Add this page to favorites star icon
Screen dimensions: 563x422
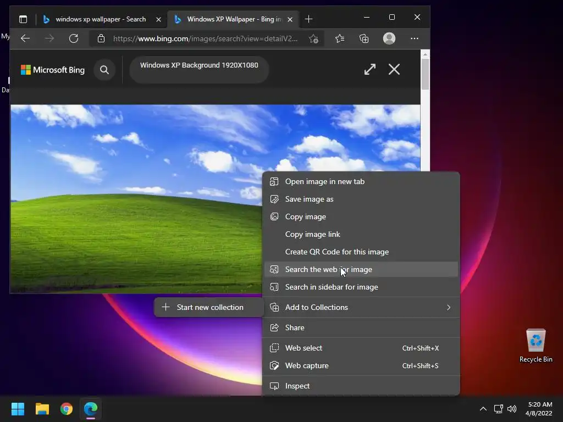point(313,38)
